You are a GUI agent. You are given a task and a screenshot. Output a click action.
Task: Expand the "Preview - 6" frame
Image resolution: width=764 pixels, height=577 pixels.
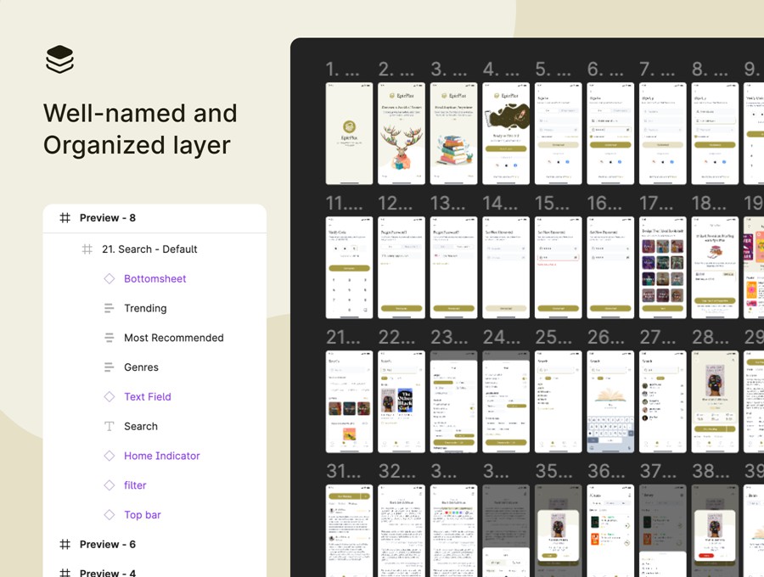(65, 544)
